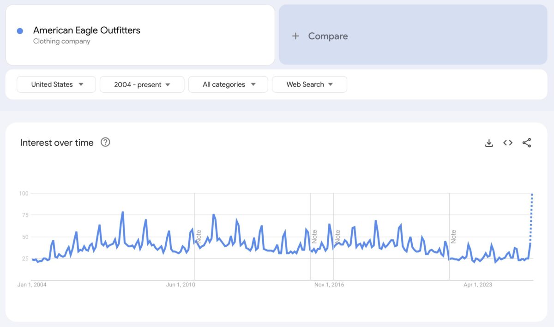The image size is (554, 327).
Task: Download the Interest over time data as CSV
Action: [x=489, y=143]
